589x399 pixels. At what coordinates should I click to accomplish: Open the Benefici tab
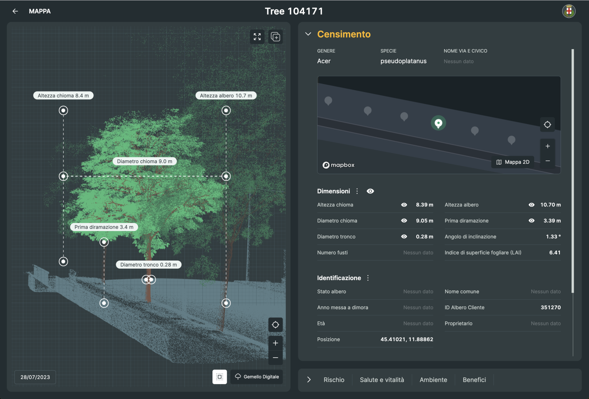[474, 380]
